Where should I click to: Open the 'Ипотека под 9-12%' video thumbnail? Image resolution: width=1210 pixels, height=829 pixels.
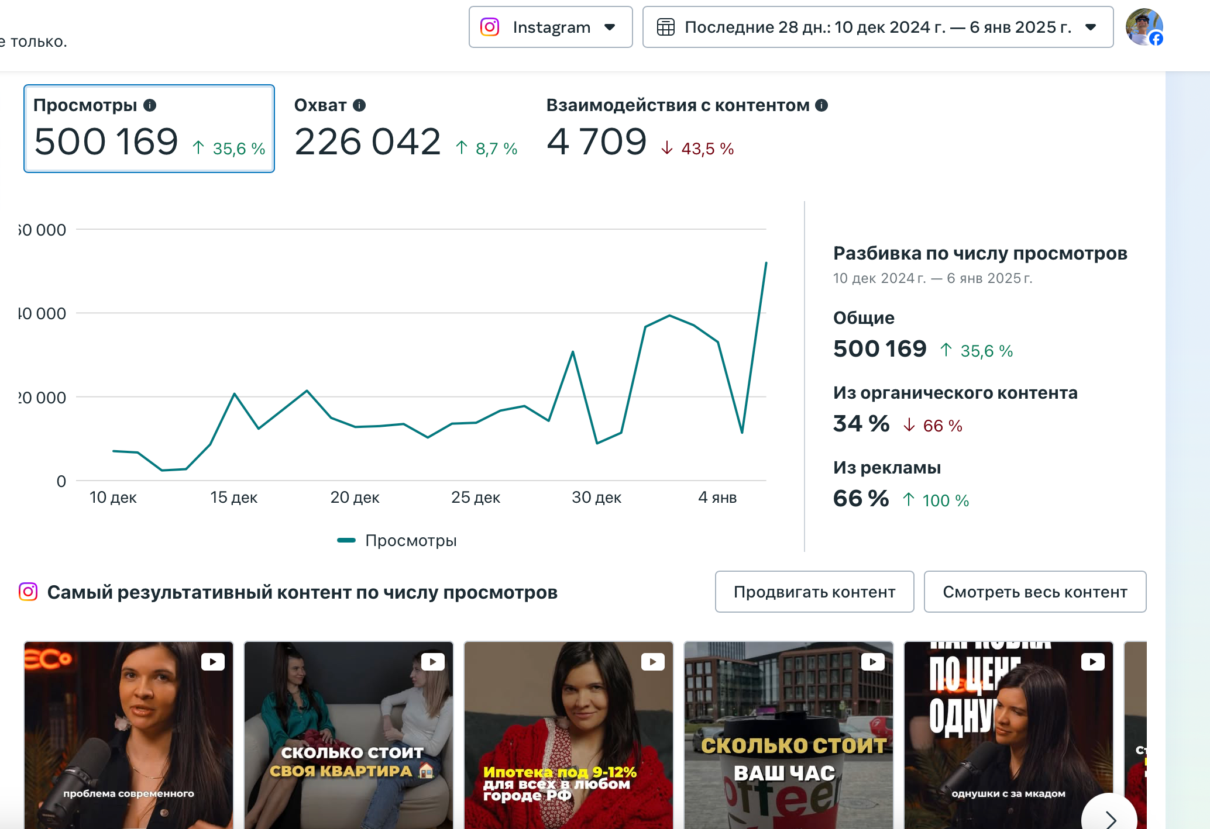[569, 735]
